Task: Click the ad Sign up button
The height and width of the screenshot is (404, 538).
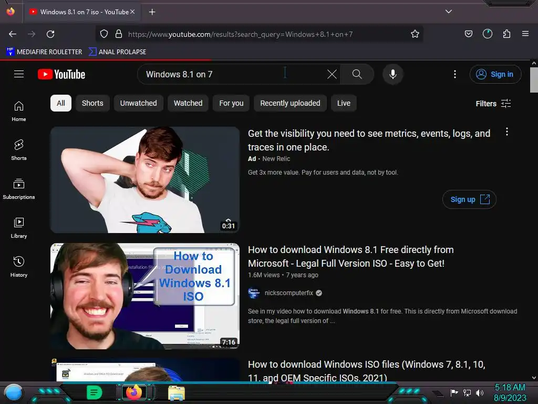Action: pyautogui.click(x=469, y=199)
